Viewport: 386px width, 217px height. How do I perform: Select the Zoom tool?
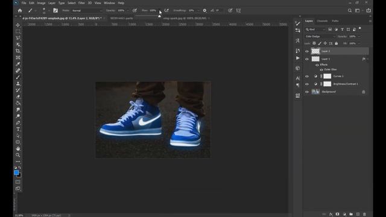pyautogui.click(x=18, y=156)
